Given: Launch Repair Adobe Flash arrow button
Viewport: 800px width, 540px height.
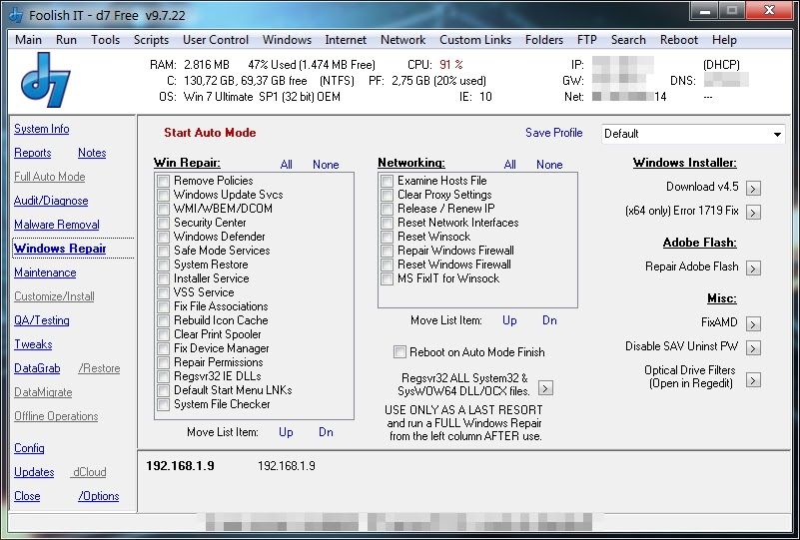Looking at the screenshot, I should (753, 268).
